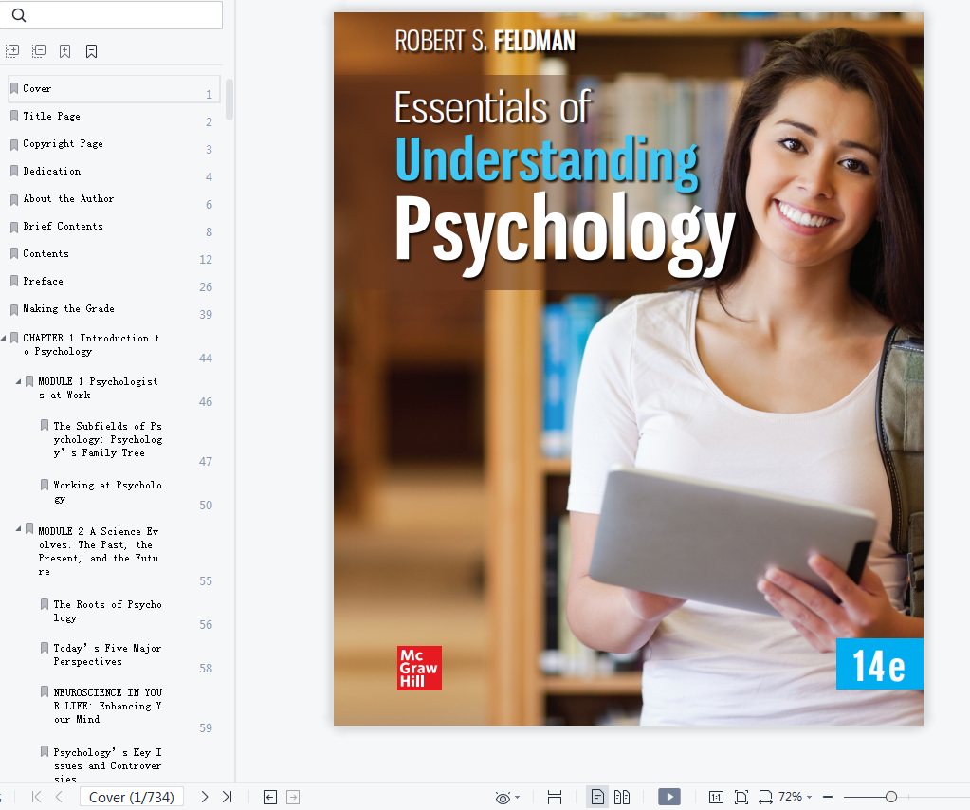Click fit page icon
The width and height of the screenshot is (970, 810).
tap(741, 797)
